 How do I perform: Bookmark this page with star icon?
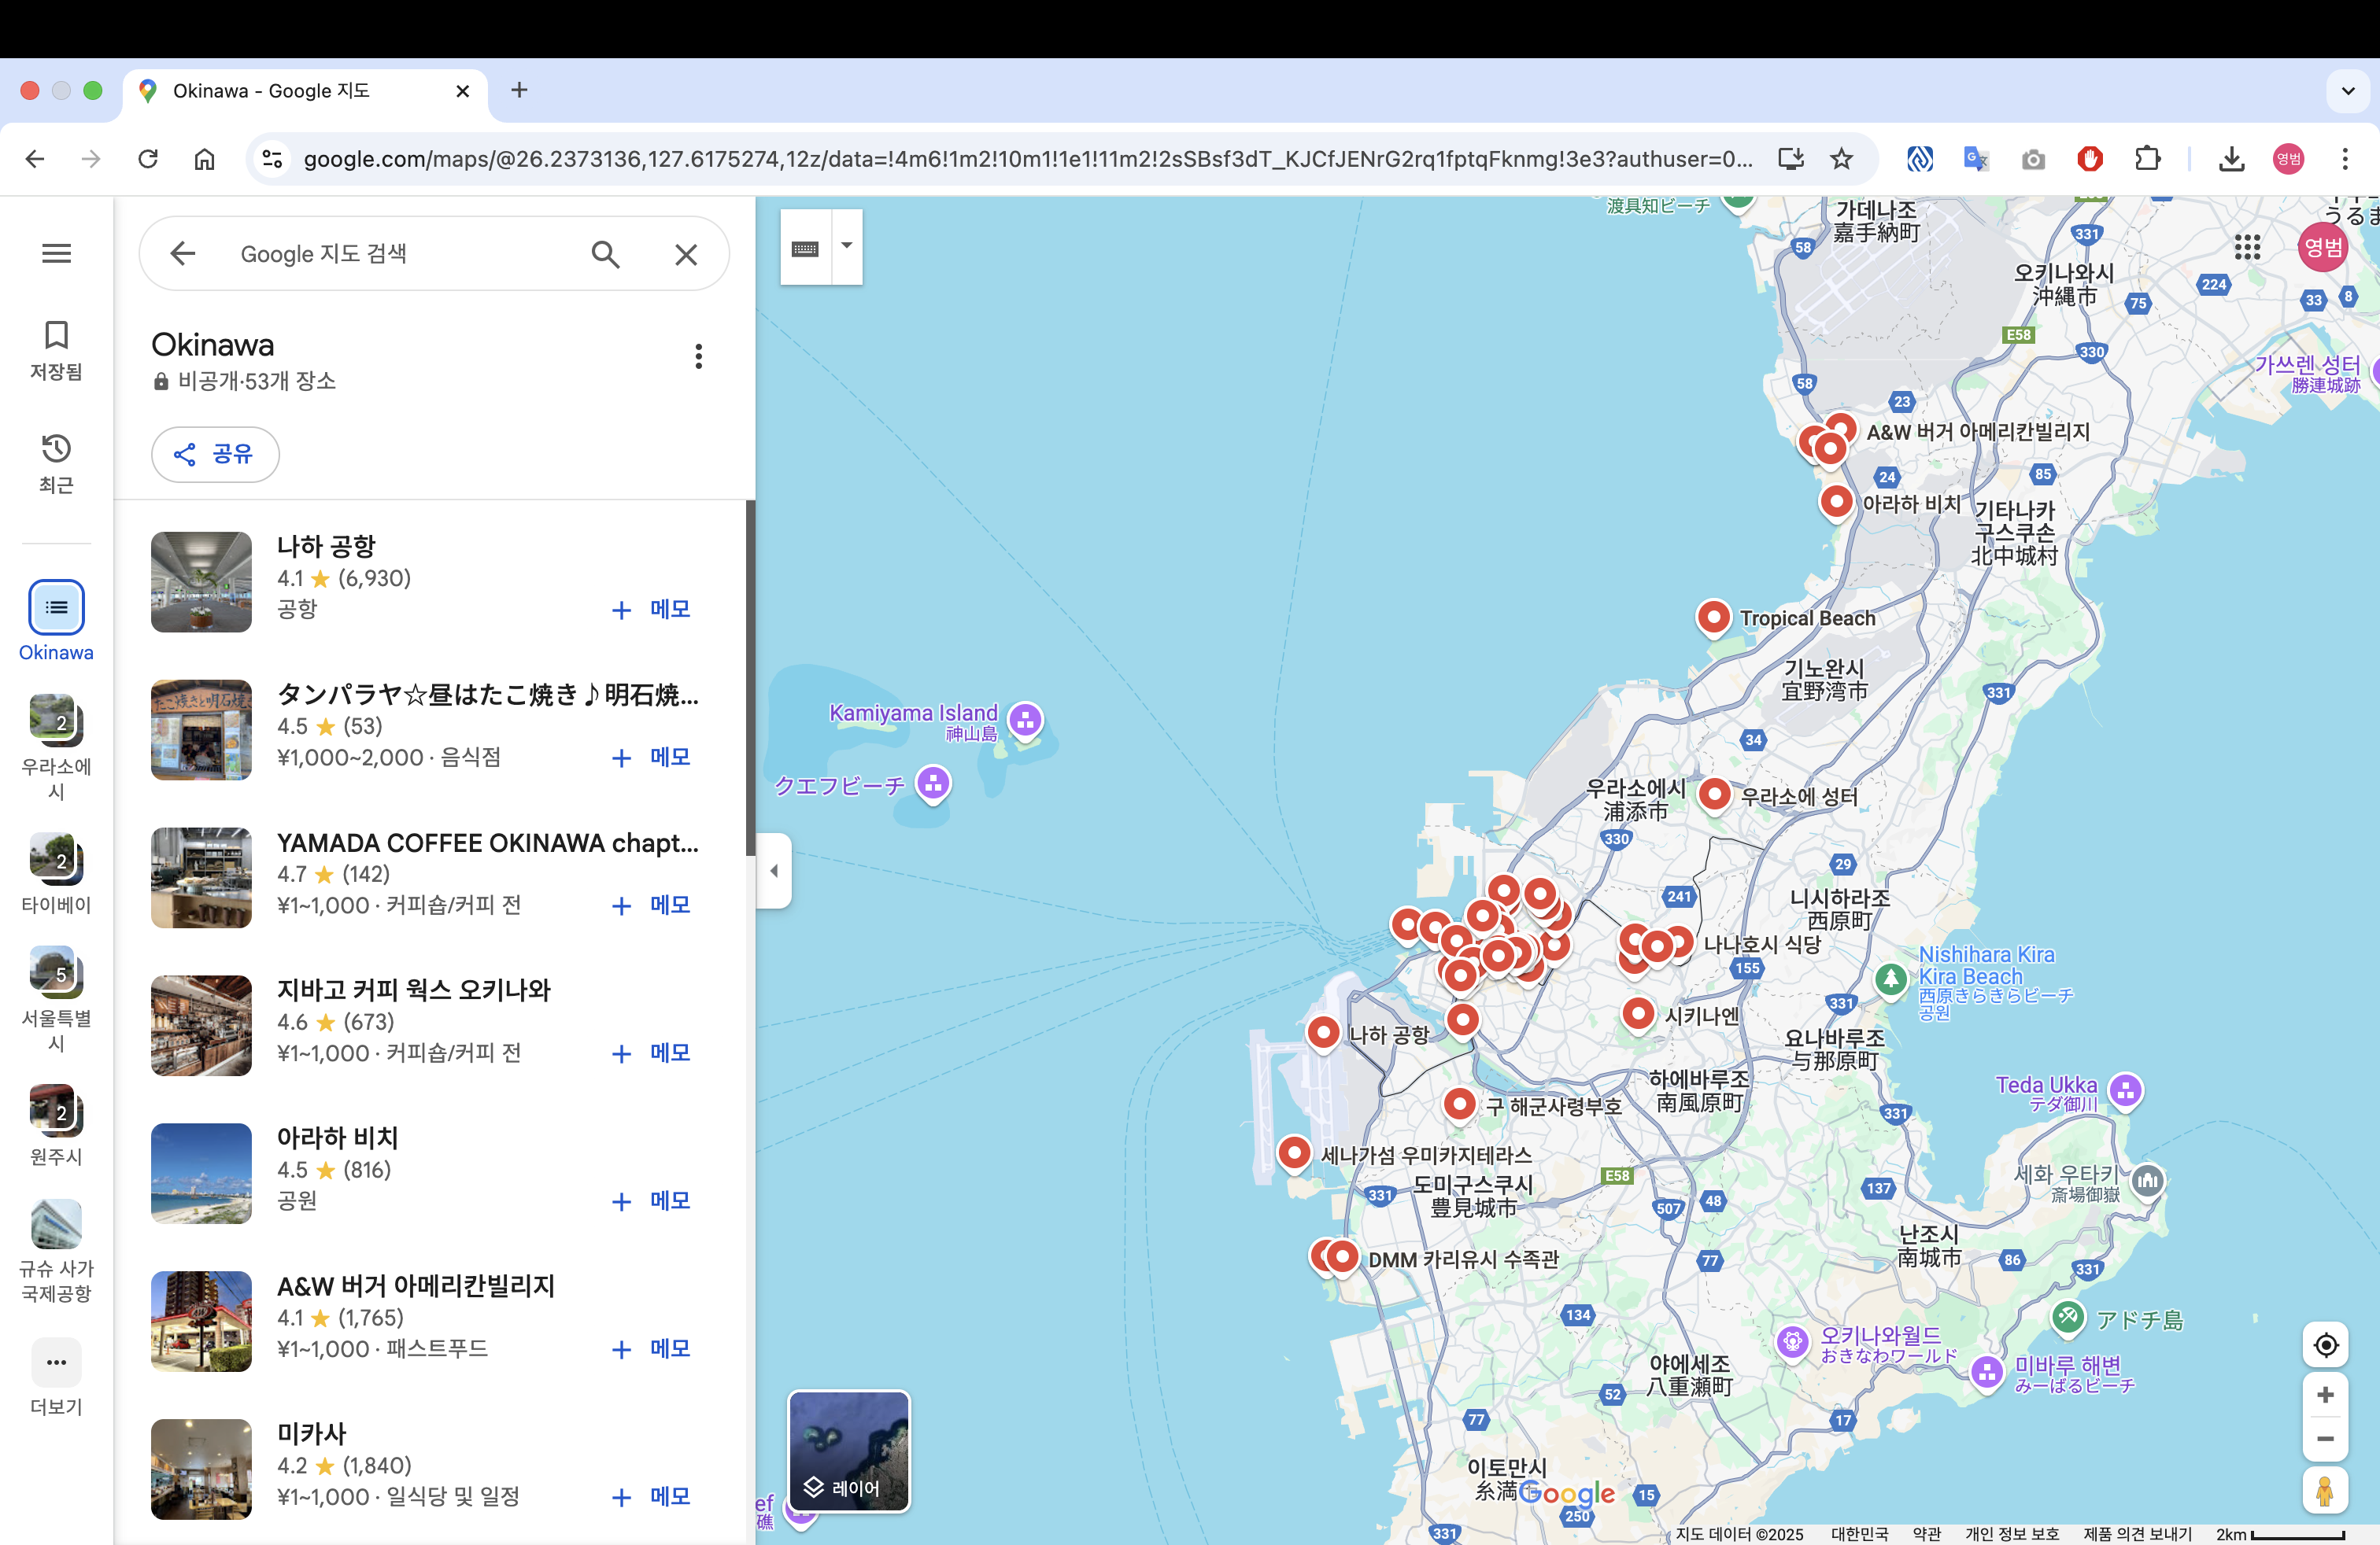click(1842, 158)
